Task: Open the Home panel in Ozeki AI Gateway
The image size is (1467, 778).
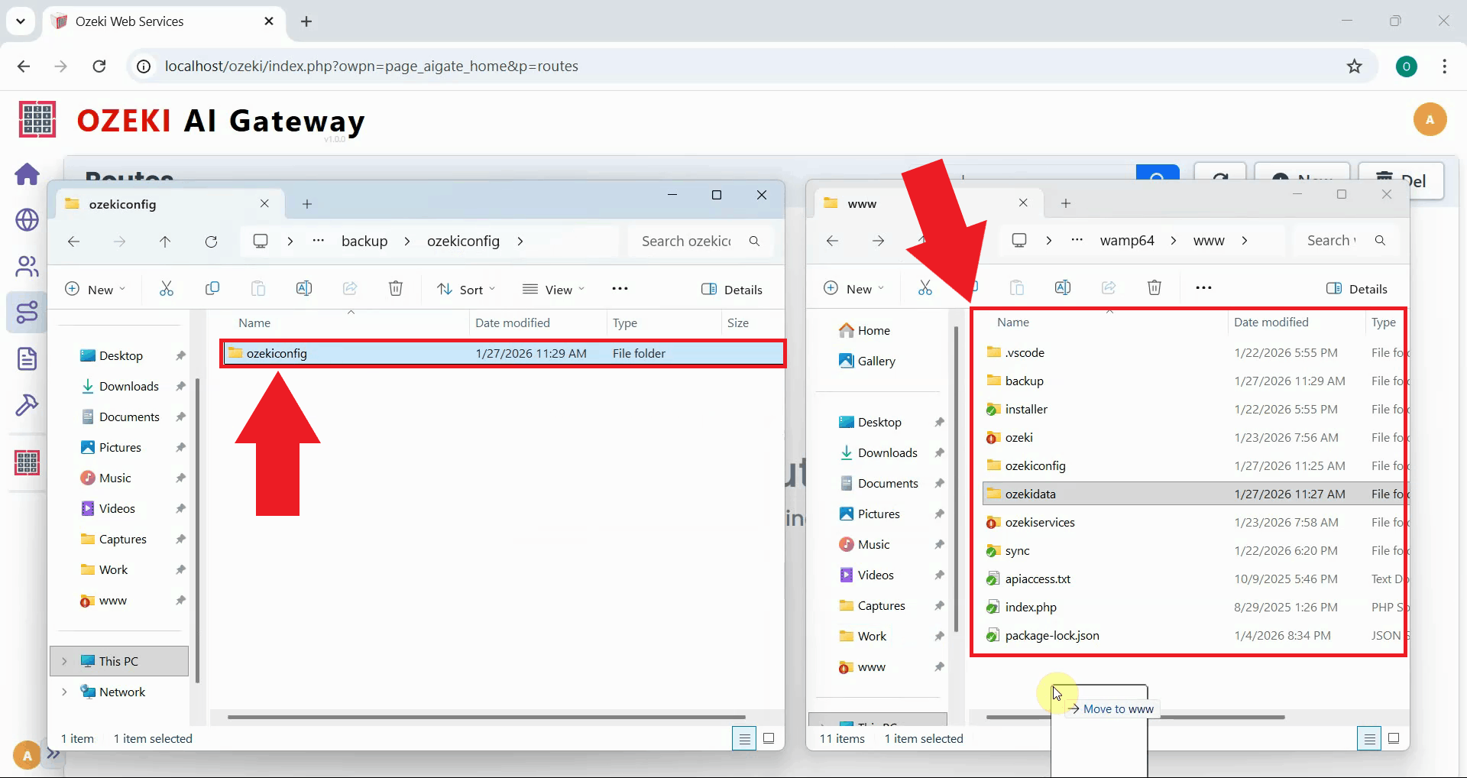Action: coord(28,174)
